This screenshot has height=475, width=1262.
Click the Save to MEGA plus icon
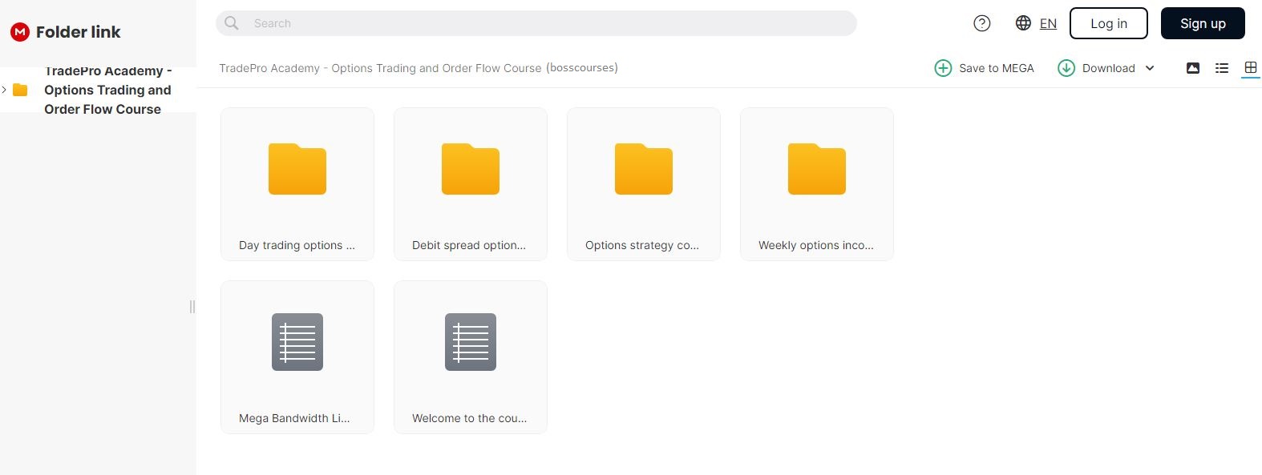tap(943, 68)
